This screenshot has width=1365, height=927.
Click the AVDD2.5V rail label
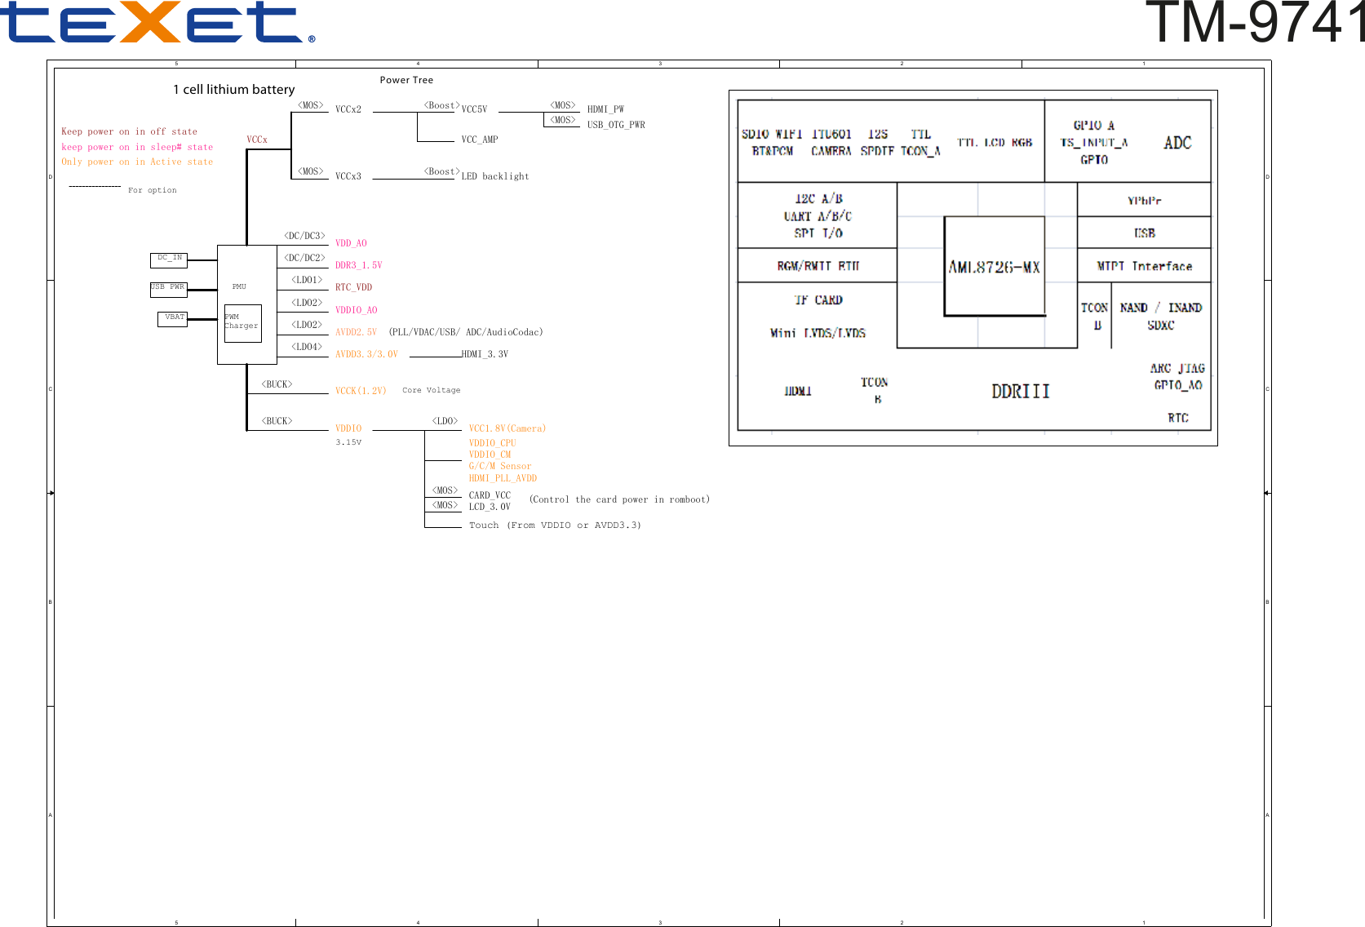click(x=356, y=332)
